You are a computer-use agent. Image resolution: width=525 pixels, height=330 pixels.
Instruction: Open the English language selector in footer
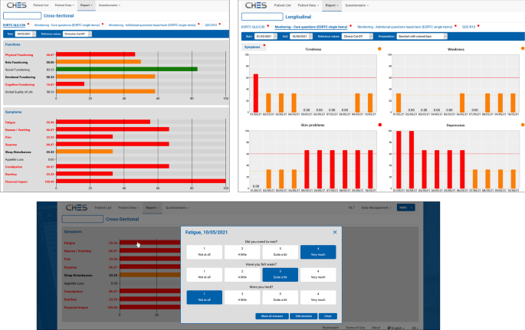click(x=395, y=328)
